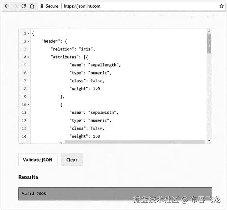This screenshot has height=210, width=227.
Task: Click the editor's vertical scrollbar thumb
Action: point(209,43)
